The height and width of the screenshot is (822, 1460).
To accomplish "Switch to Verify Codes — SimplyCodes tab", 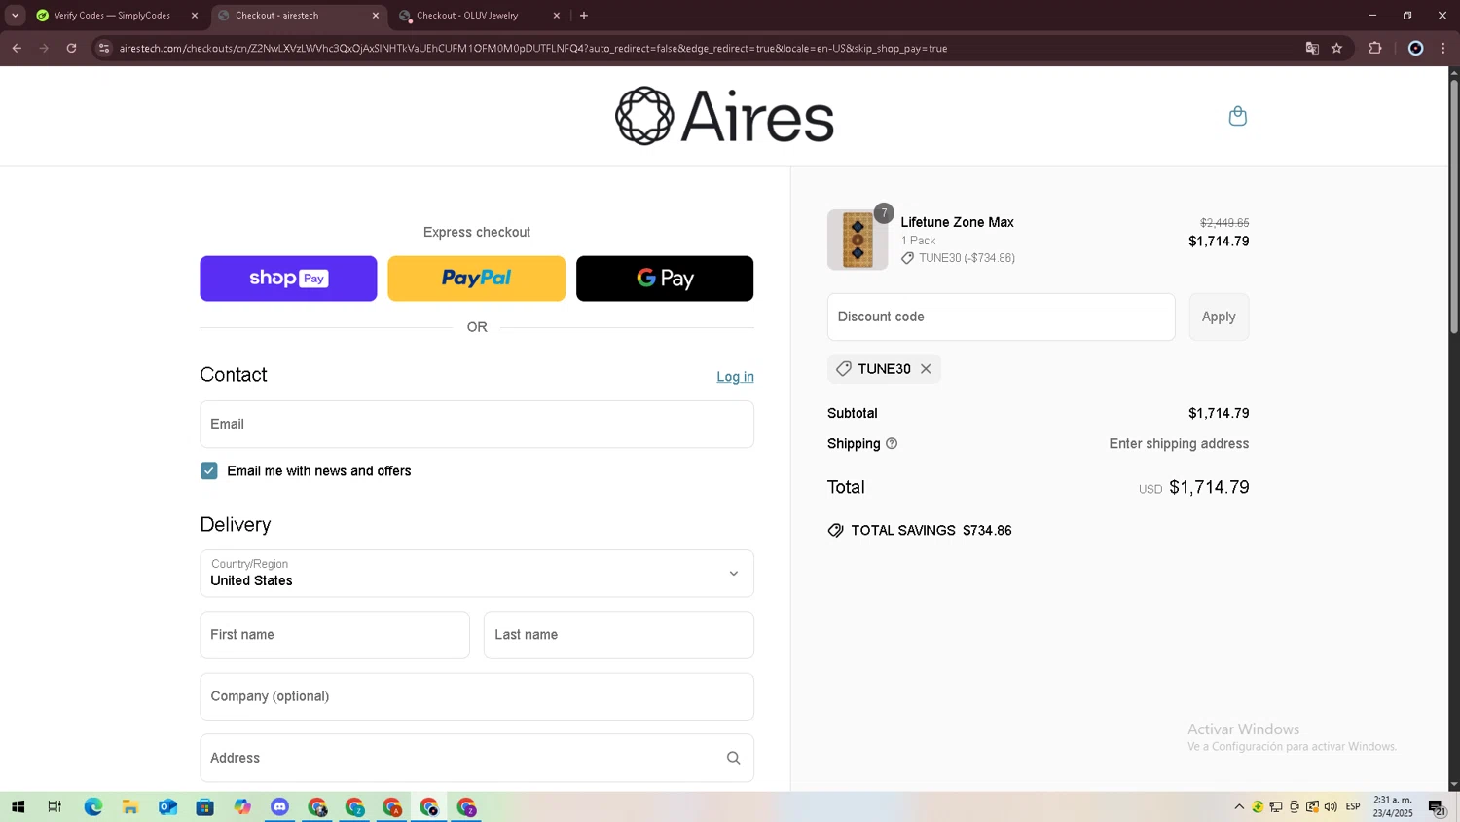I will point(112,16).
